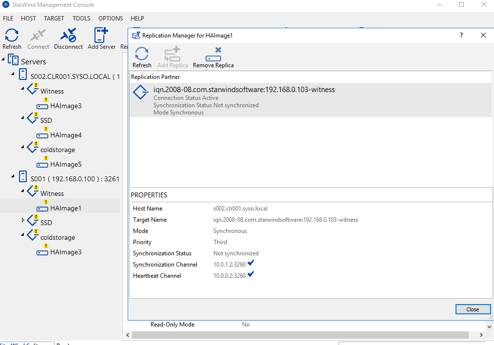Click the Mode property value Synchronous
The image size is (494, 345).
click(230, 231)
